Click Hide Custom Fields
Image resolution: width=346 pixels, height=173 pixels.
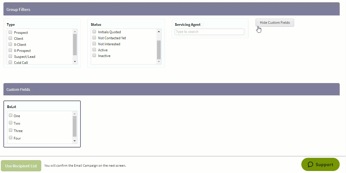[x=274, y=22]
